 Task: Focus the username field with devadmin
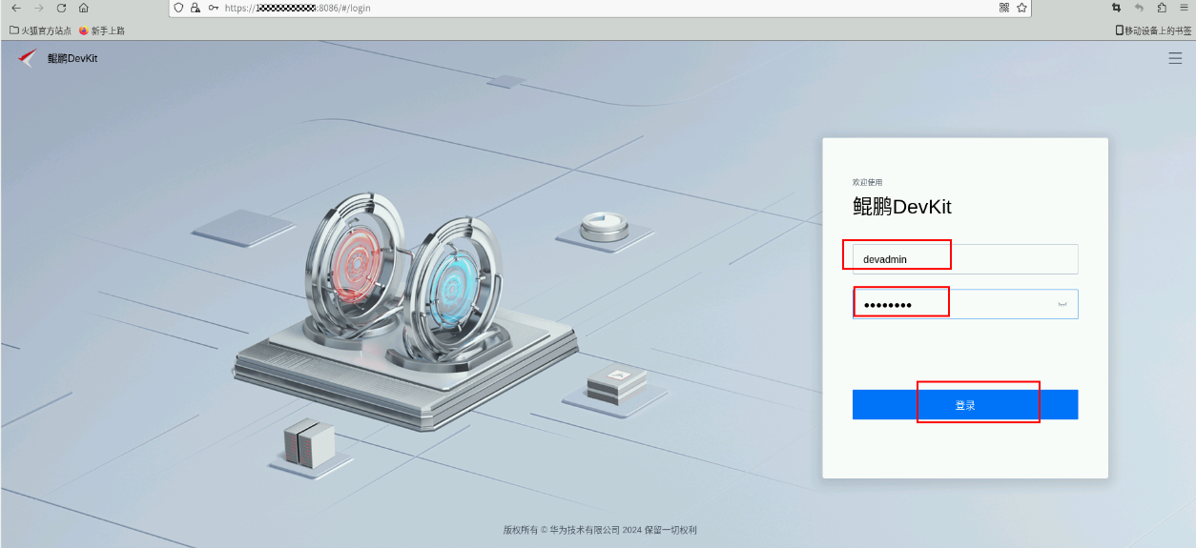pyautogui.click(x=965, y=259)
